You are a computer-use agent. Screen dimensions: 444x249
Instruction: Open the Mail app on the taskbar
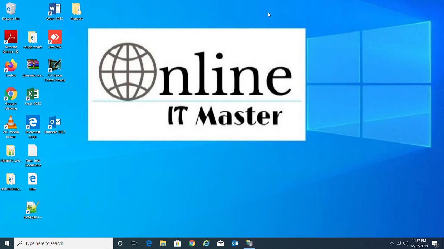(220, 243)
